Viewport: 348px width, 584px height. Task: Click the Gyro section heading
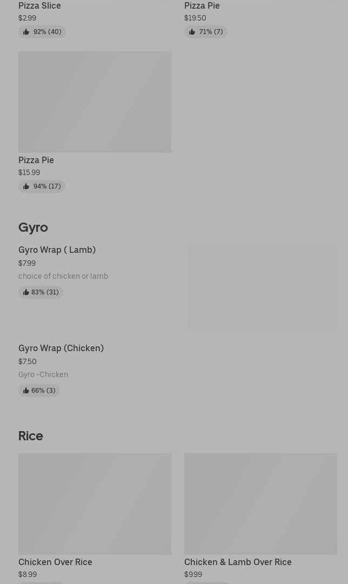tap(33, 227)
